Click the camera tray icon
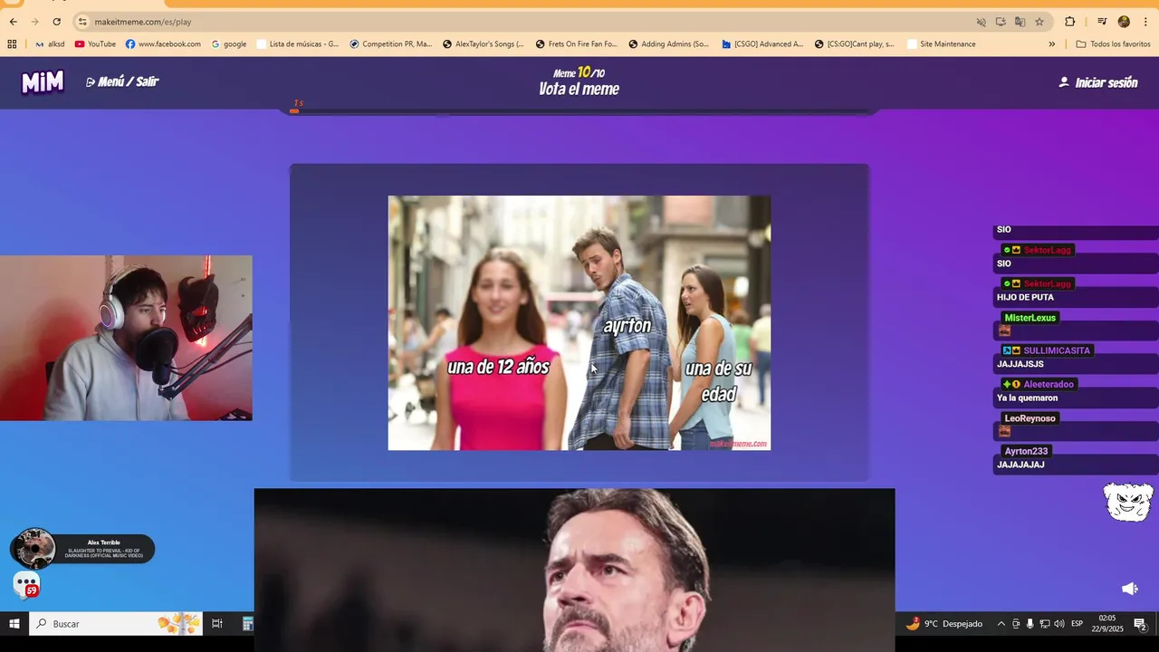This screenshot has width=1159, height=652. point(1016,624)
